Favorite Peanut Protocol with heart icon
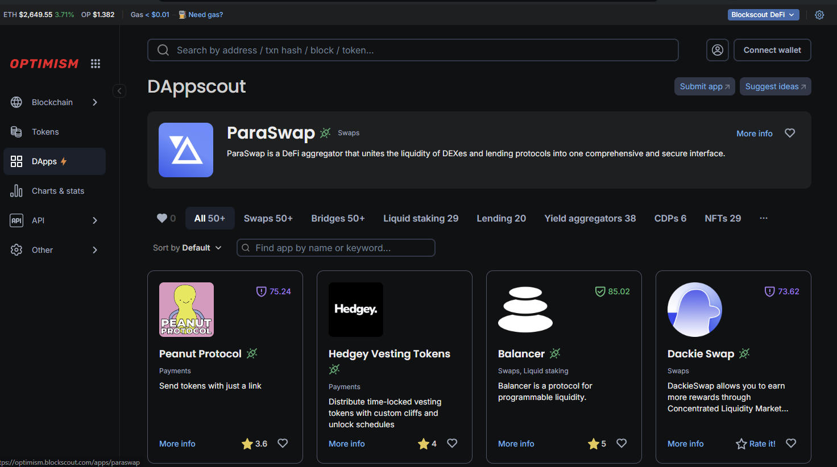 coord(283,443)
